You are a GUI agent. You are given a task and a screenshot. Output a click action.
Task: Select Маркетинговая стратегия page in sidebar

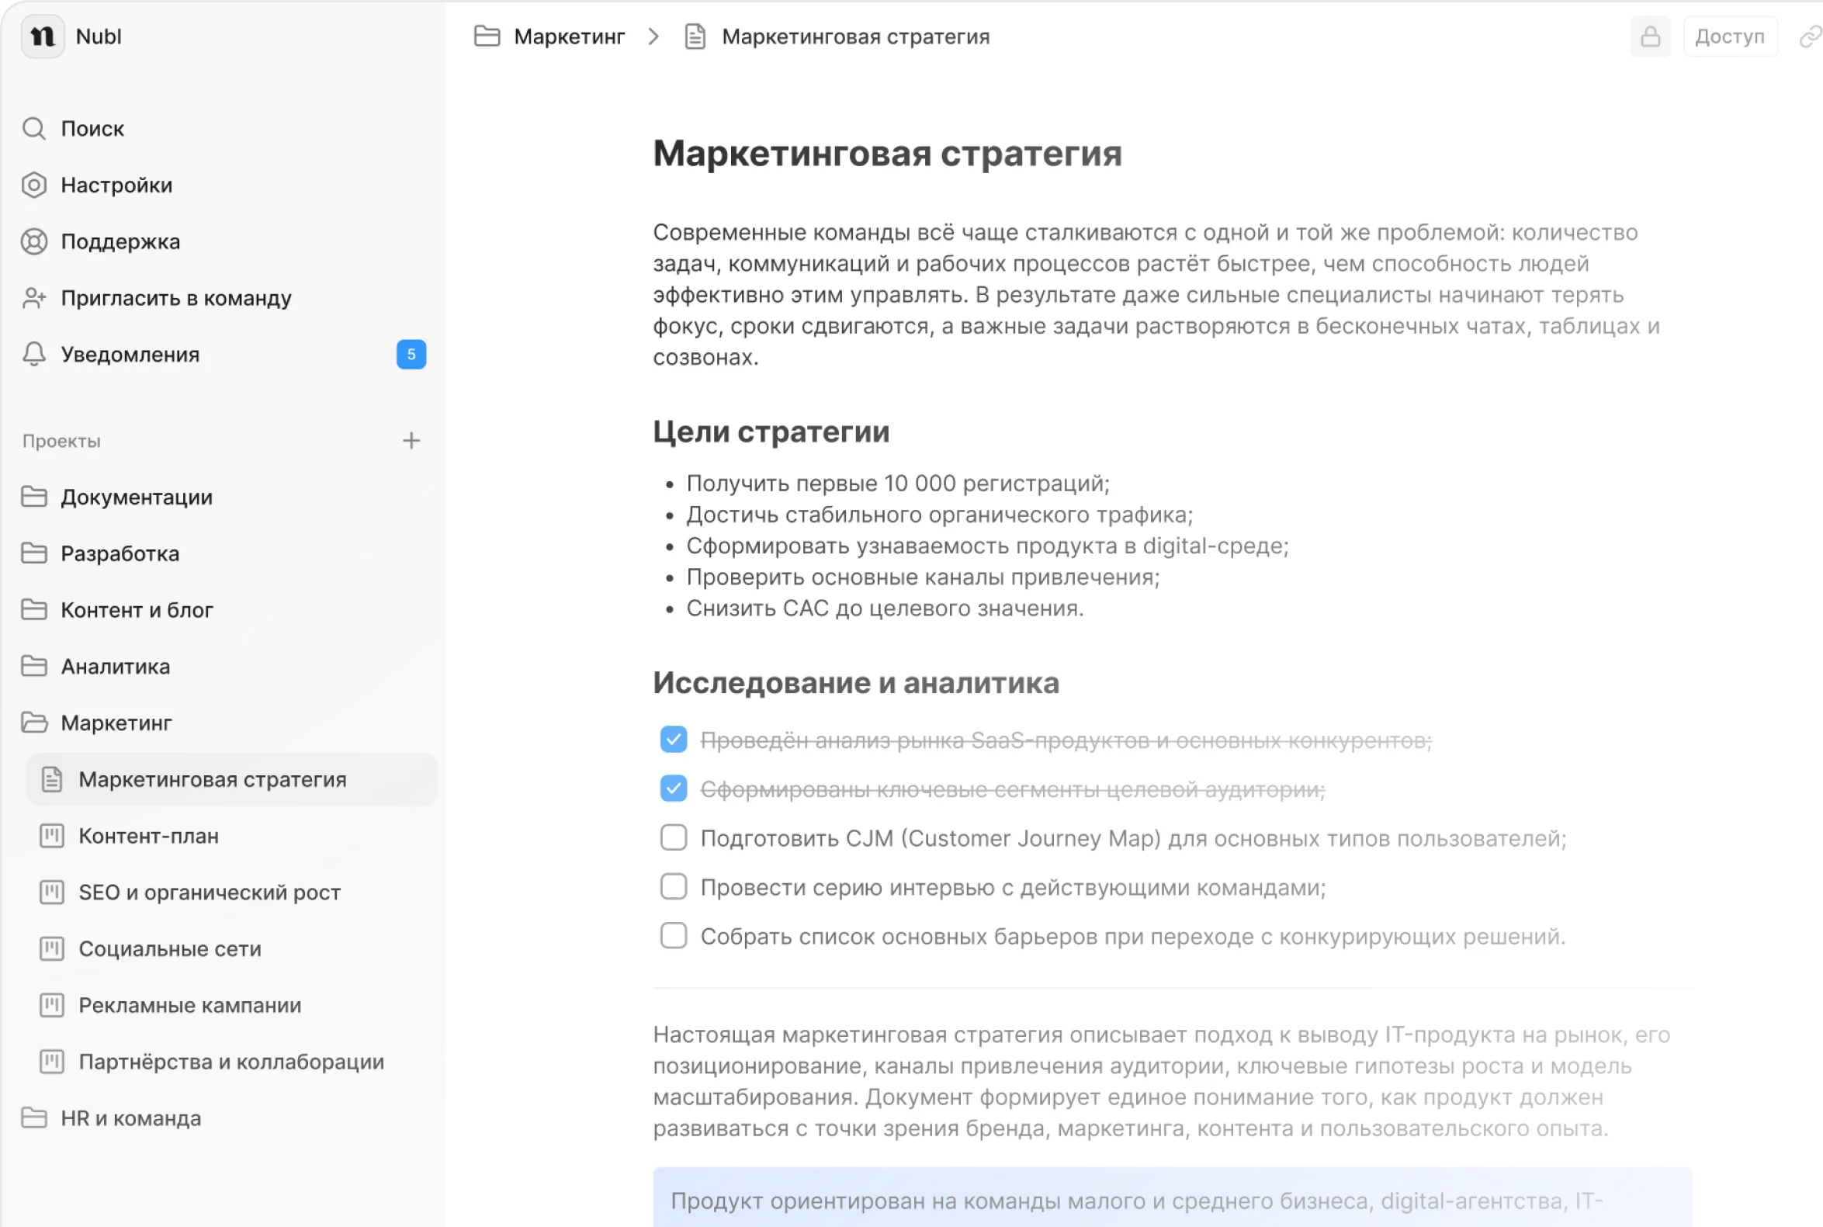231,779
